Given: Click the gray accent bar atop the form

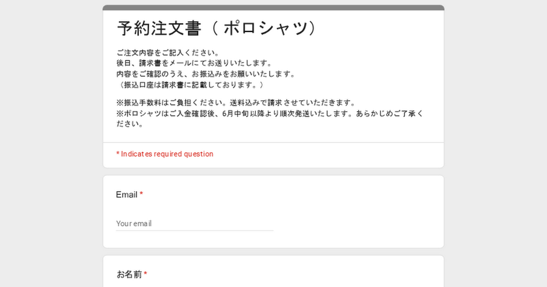Looking at the screenshot, I should [273, 7].
